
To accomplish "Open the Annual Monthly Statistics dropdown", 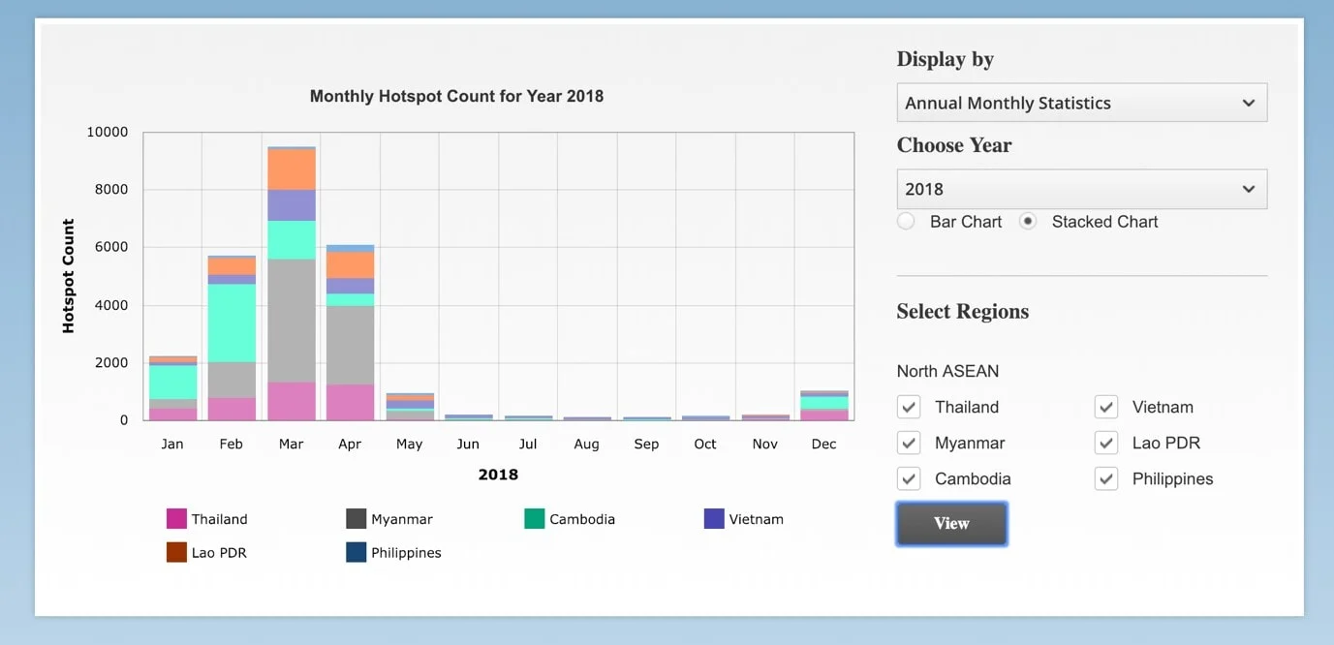I will point(1081,103).
